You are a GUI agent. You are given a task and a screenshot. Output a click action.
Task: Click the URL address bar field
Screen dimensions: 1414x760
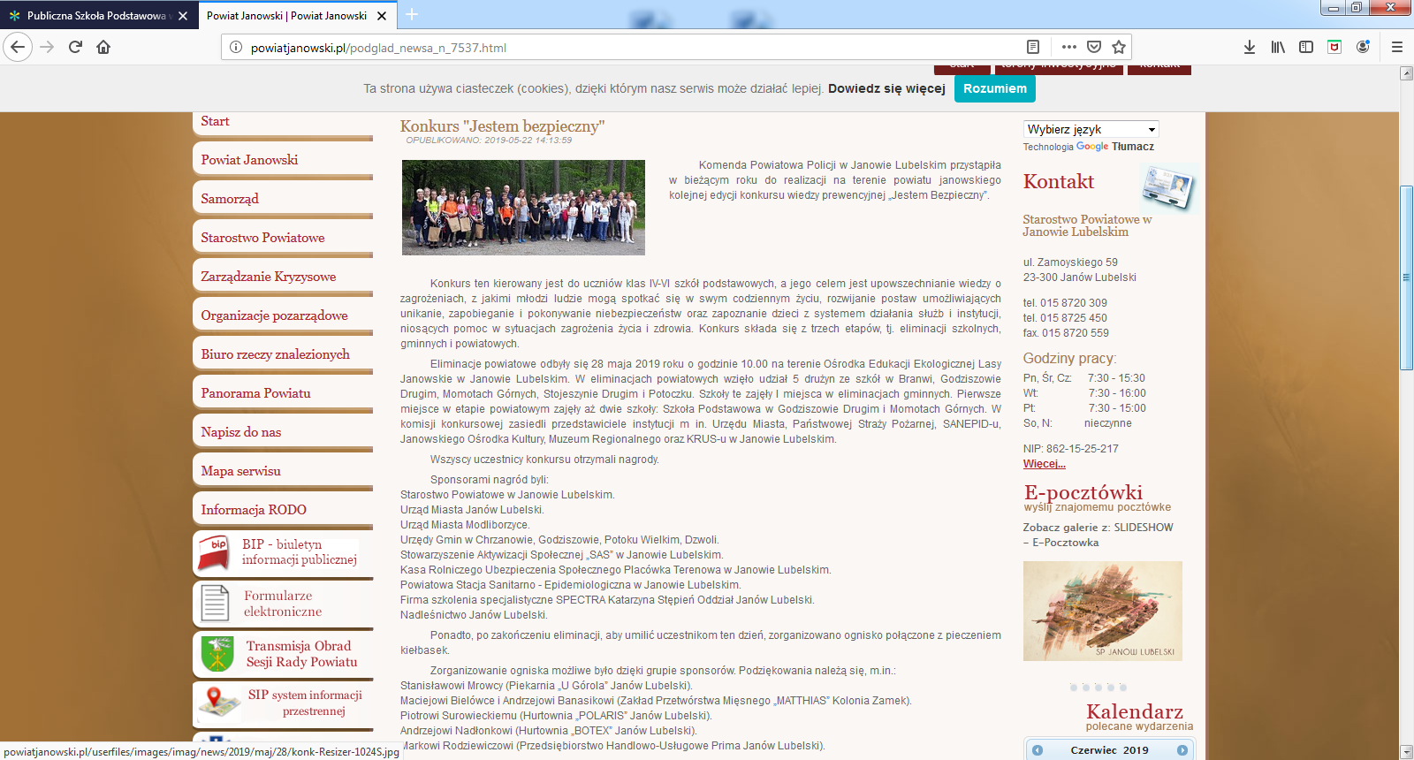coord(619,48)
